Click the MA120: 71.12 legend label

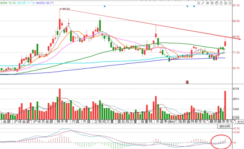click(26, 3)
